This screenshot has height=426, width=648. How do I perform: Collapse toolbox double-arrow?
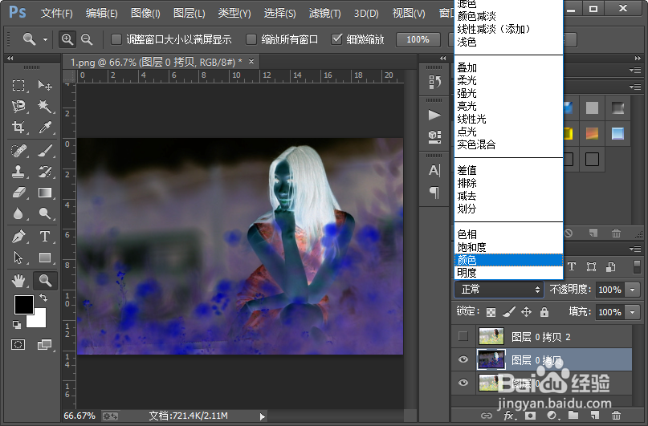pyautogui.click(x=10, y=59)
